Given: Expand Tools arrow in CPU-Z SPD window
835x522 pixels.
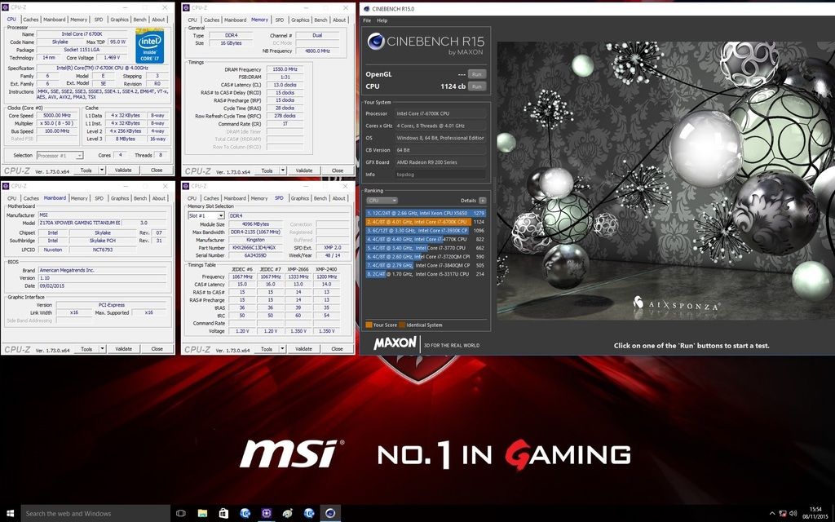Looking at the screenshot, I should [x=282, y=349].
